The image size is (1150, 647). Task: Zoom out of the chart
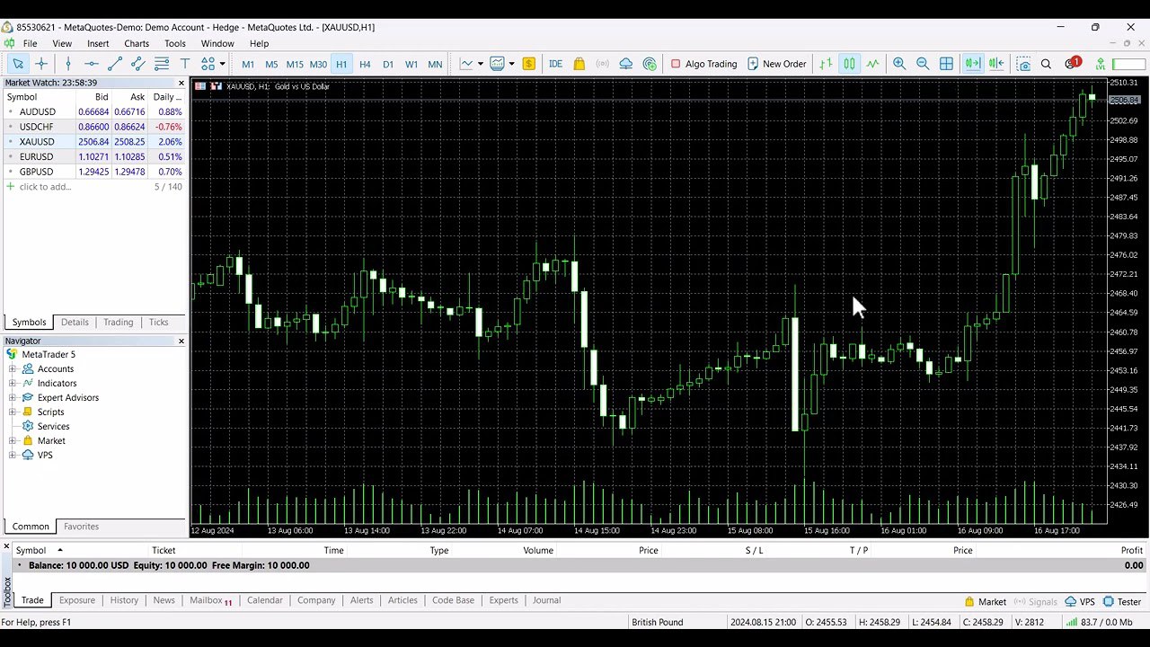[923, 64]
